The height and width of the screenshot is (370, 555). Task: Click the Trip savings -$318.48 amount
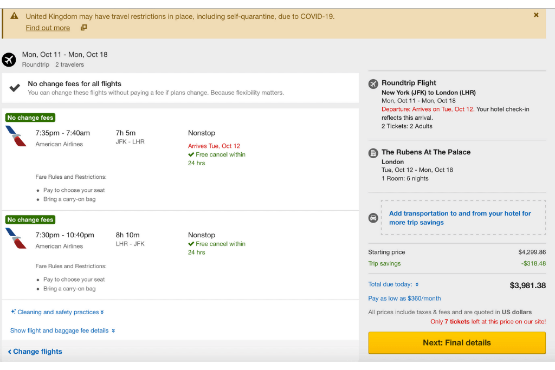point(533,263)
